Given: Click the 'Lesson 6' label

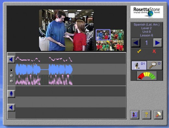Looking at the screenshot, I should click(147, 35).
